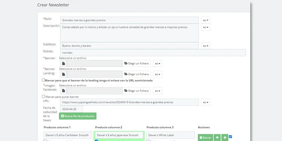The width and height of the screenshot is (282, 141).
Task: Click the Producto columna 2 header
Action: (x=109, y=127)
